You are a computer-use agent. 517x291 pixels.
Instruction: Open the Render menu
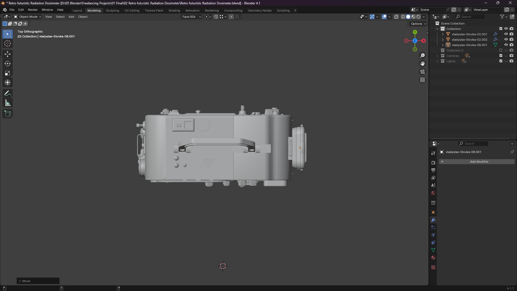(33, 10)
